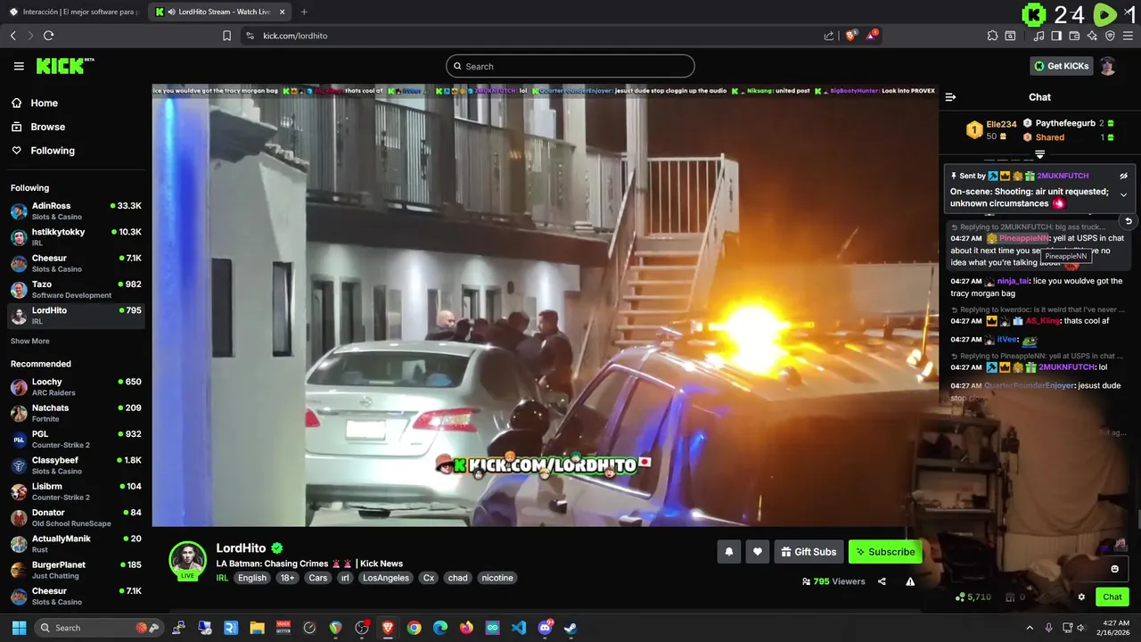Close the LordHito Stream tab

coord(283,12)
